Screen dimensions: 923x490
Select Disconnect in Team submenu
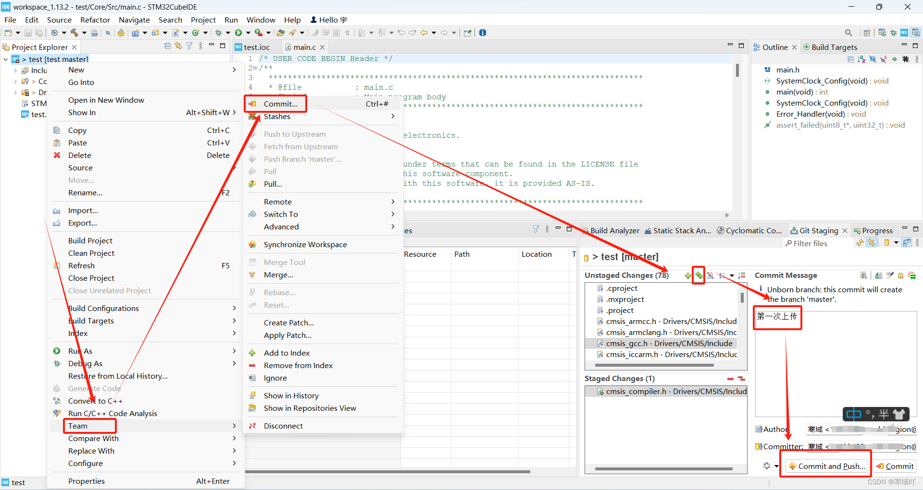click(x=323, y=426)
